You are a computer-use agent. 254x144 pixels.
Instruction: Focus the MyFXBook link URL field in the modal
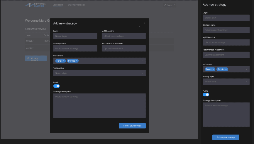pos(123,36)
